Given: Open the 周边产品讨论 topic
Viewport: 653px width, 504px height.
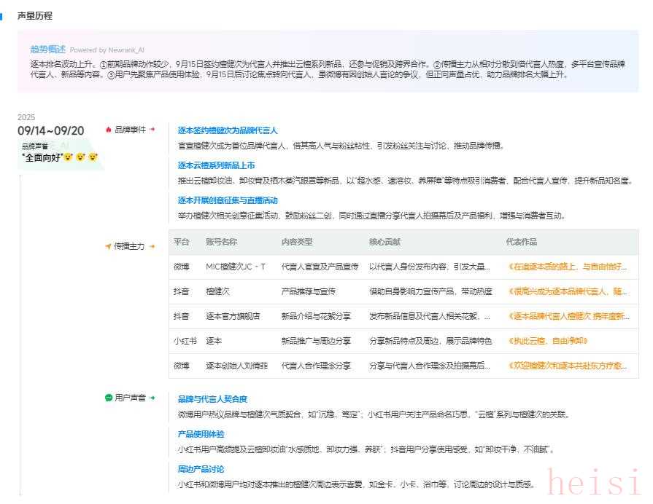Looking at the screenshot, I should pyautogui.click(x=201, y=469).
